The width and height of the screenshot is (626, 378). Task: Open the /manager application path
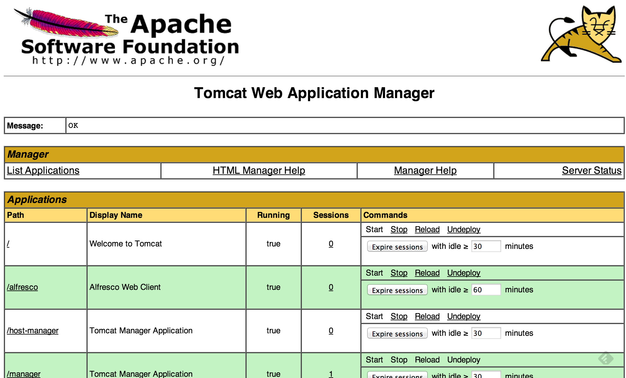[x=24, y=374]
